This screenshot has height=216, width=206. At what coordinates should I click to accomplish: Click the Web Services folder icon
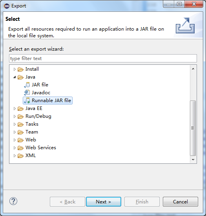(x=21, y=148)
